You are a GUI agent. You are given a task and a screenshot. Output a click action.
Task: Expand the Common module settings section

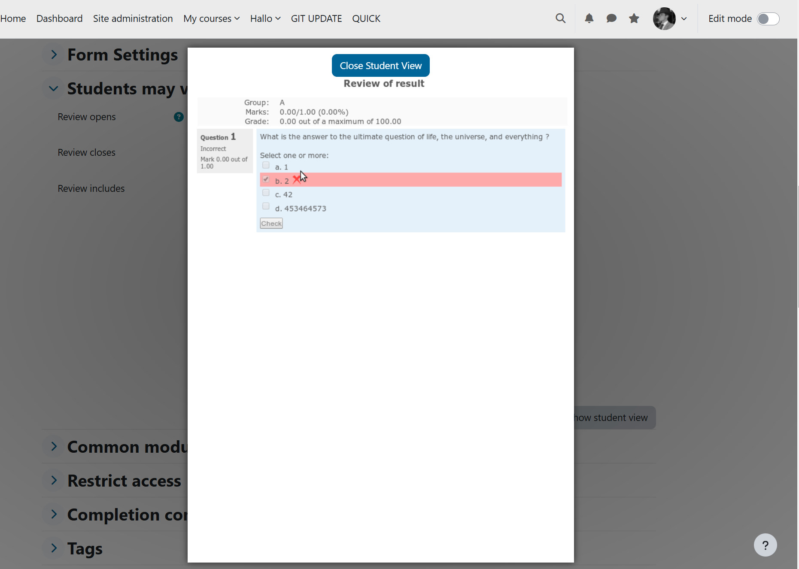point(54,446)
